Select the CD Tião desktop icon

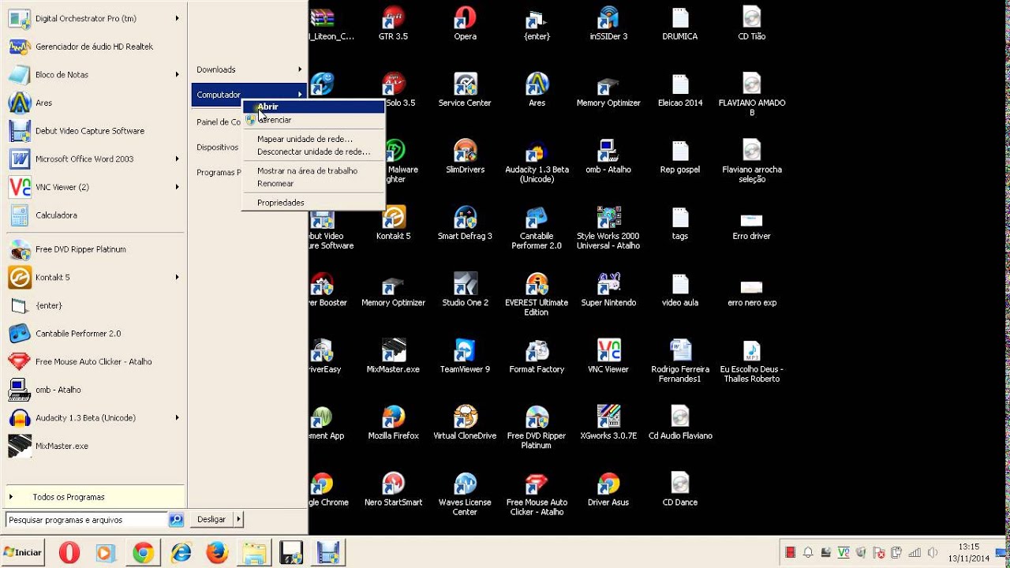point(751,23)
